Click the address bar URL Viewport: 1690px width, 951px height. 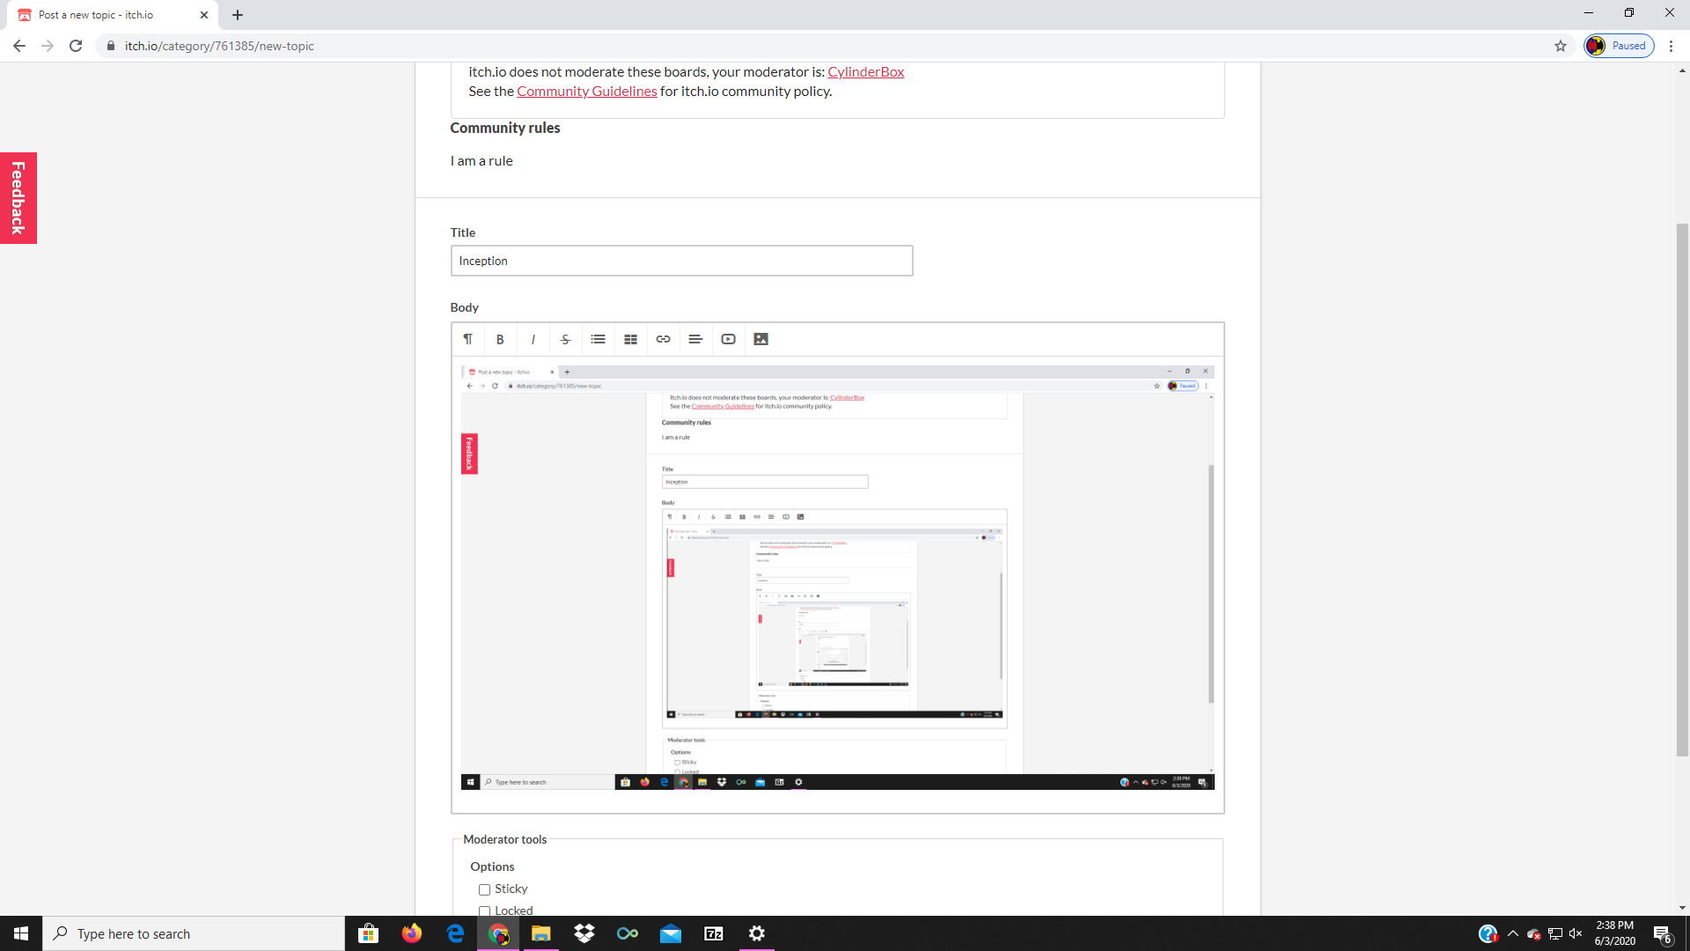point(219,46)
